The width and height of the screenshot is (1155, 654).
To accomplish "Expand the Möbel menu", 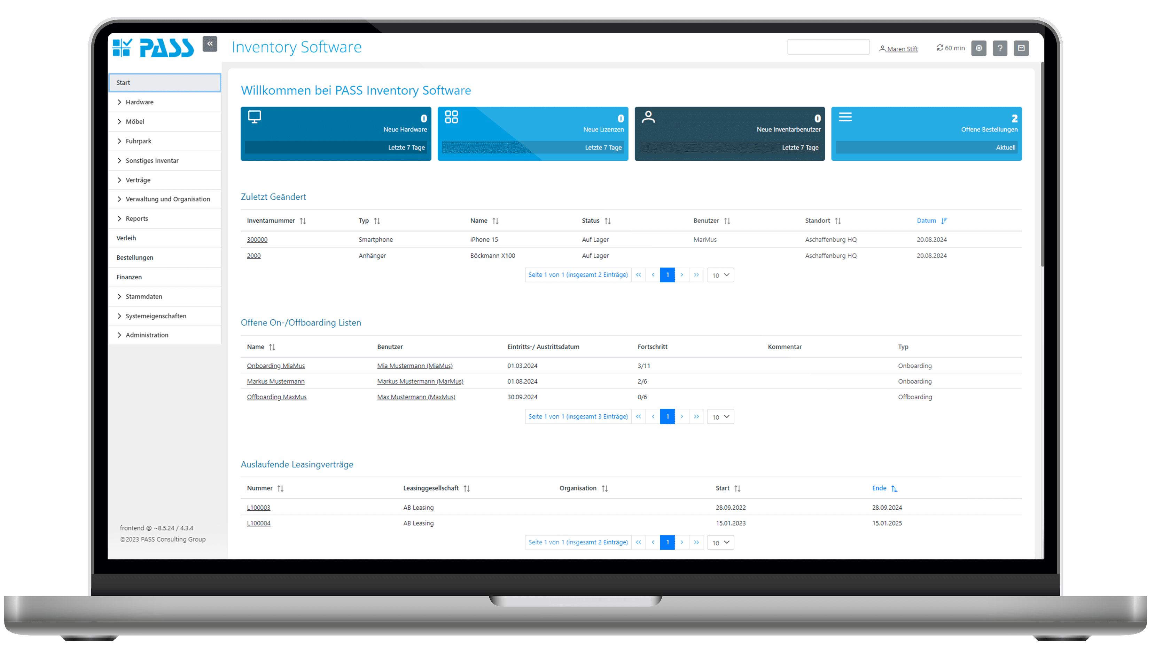I will coord(165,122).
